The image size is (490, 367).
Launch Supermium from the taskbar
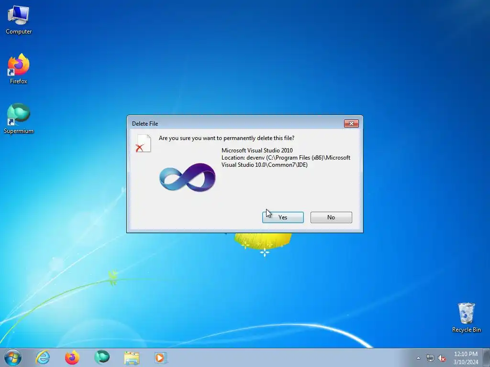[x=102, y=357]
